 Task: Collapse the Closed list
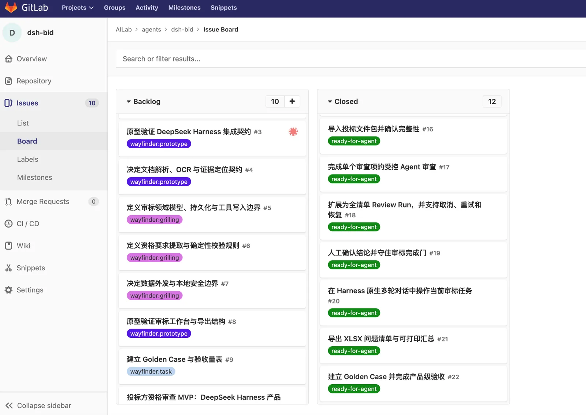tap(330, 102)
